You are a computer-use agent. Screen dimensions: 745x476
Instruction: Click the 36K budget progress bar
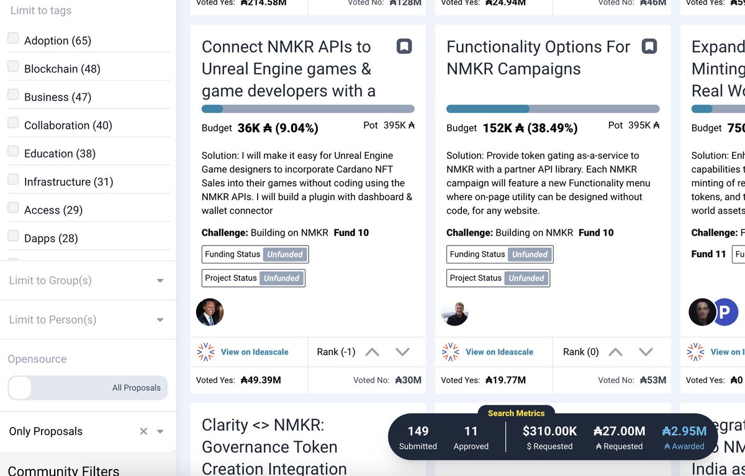[308, 109]
